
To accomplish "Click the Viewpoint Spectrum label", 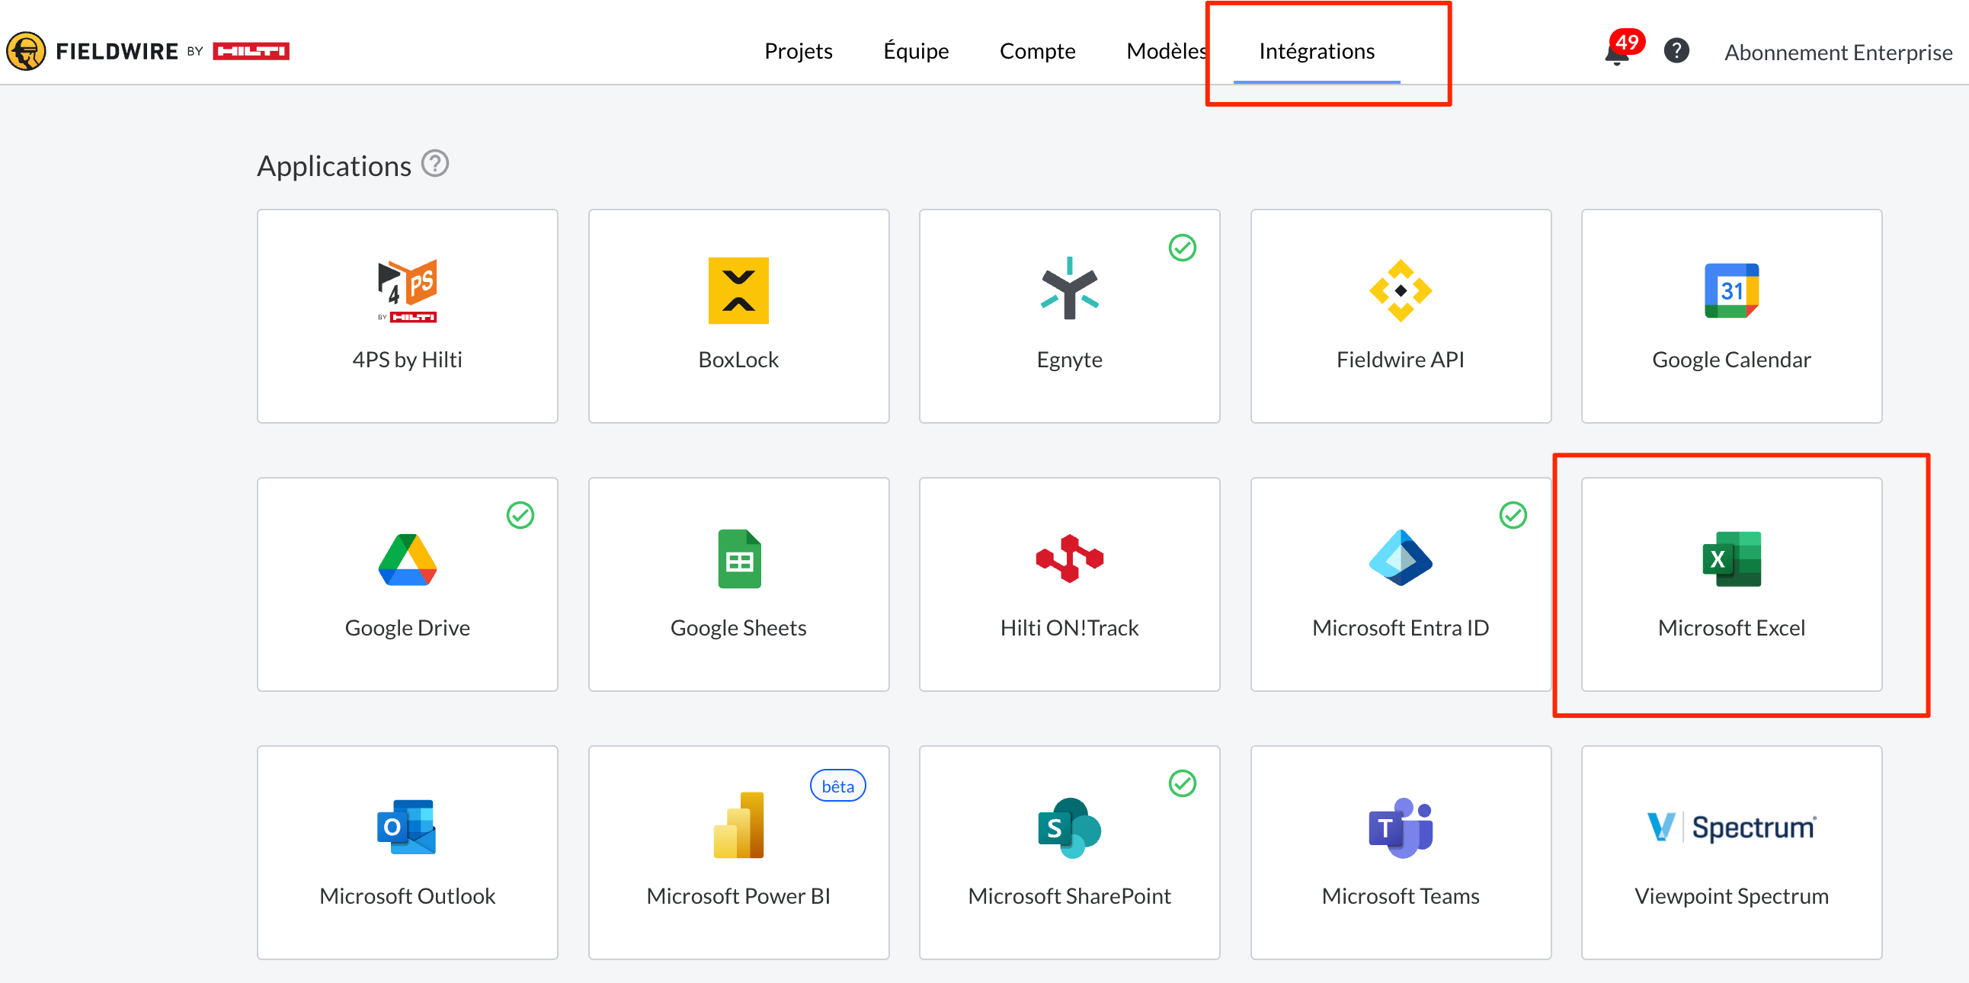I will click(1731, 896).
